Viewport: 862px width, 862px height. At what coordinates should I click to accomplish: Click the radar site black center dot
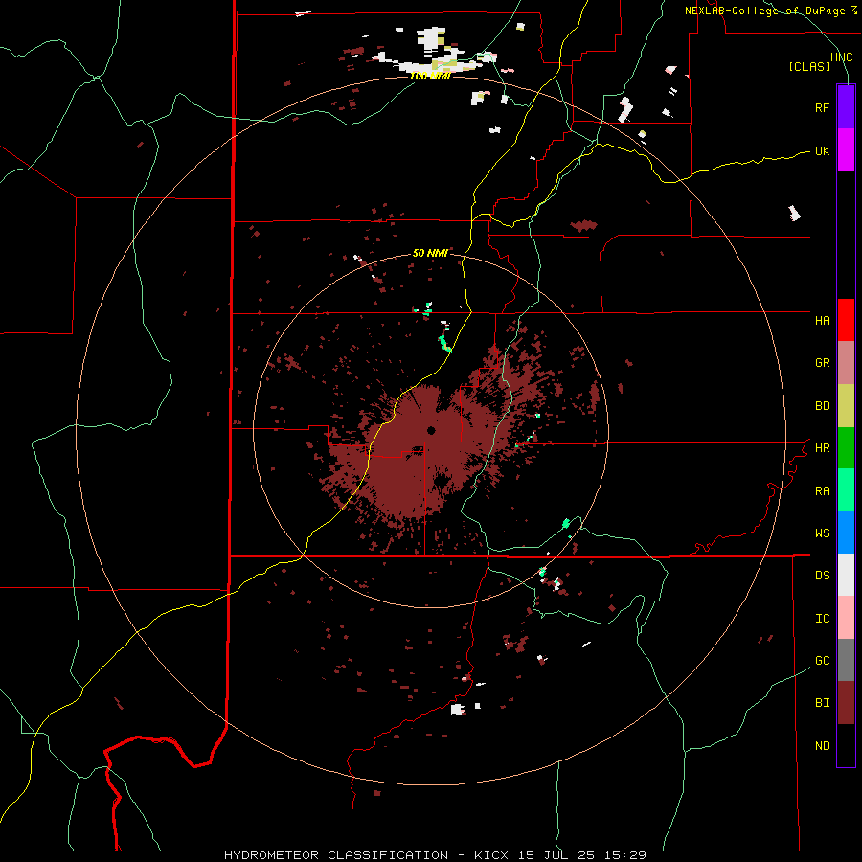pos(431,430)
